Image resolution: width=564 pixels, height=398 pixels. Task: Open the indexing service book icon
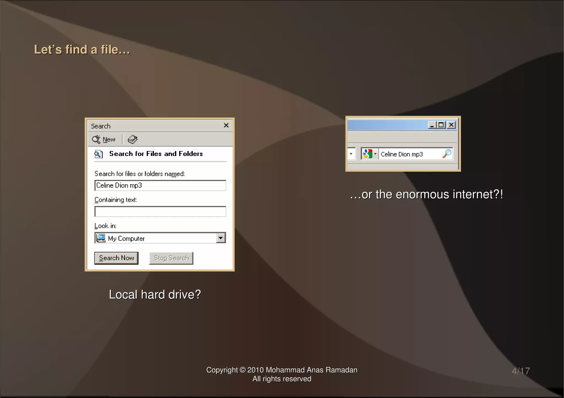coord(132,139)
